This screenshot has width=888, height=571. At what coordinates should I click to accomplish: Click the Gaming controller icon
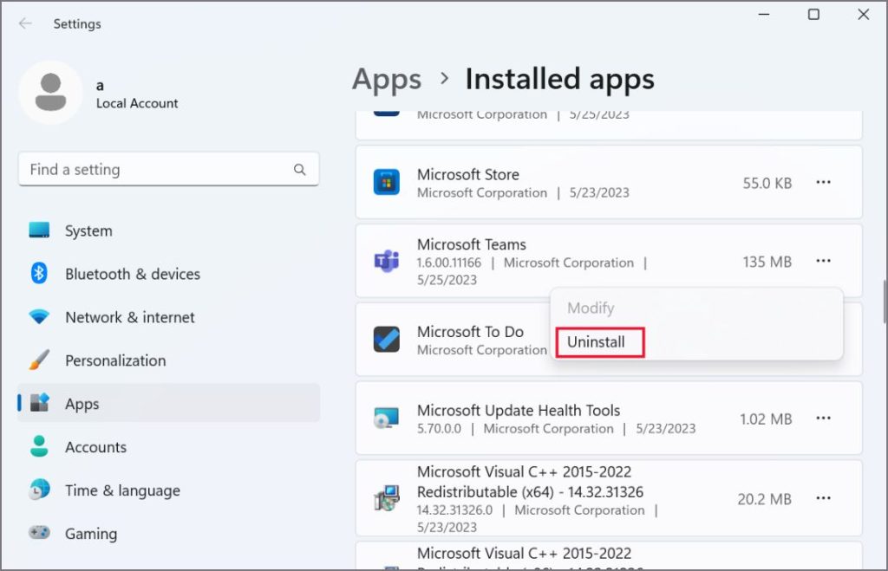tap(39, 533)
